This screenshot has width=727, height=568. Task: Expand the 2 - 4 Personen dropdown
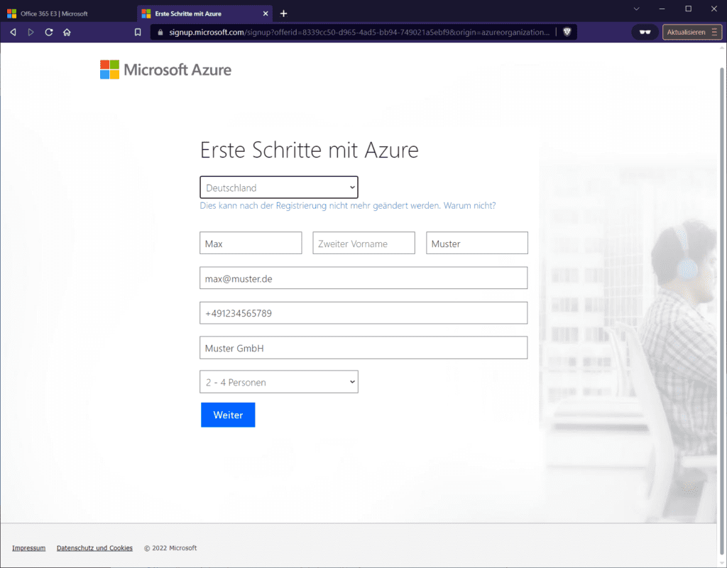[278, 381]
